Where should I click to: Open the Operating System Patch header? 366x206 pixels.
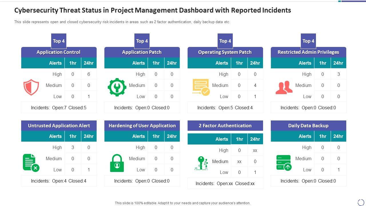225,52
